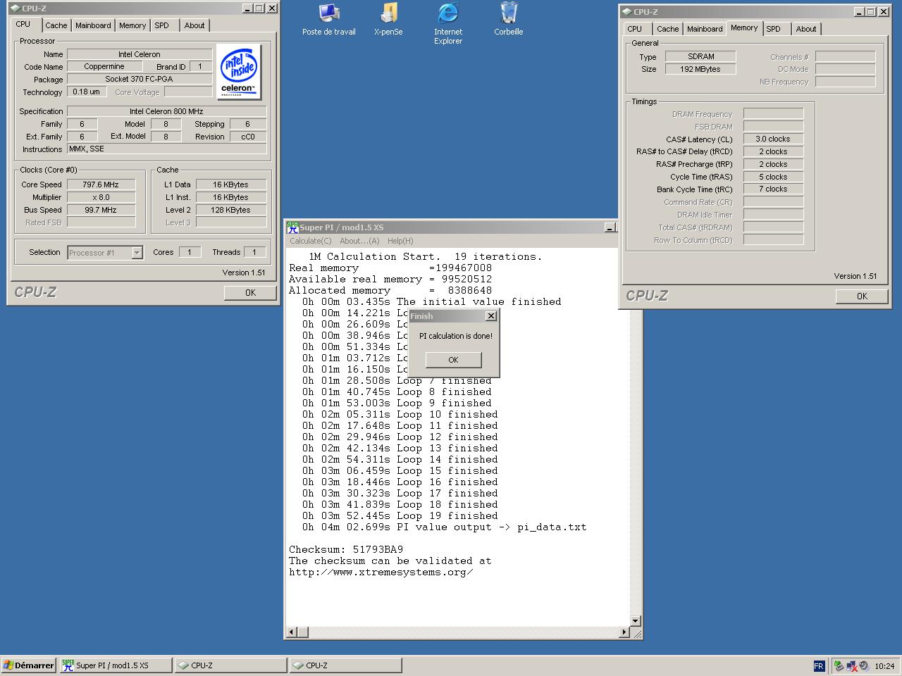The width and height of the screenshot is (902, 676).
Task: Click the Core Speed 797.6 MHz field
Action: tap(101, 184)
